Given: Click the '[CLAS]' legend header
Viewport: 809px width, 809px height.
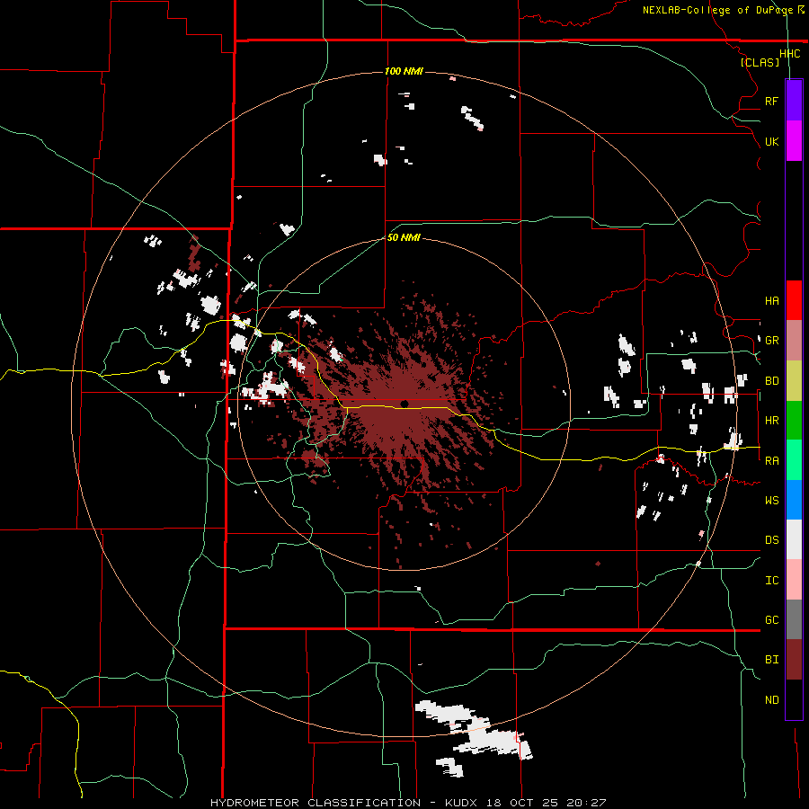Looking at the screenshot, I should (760, 62).
